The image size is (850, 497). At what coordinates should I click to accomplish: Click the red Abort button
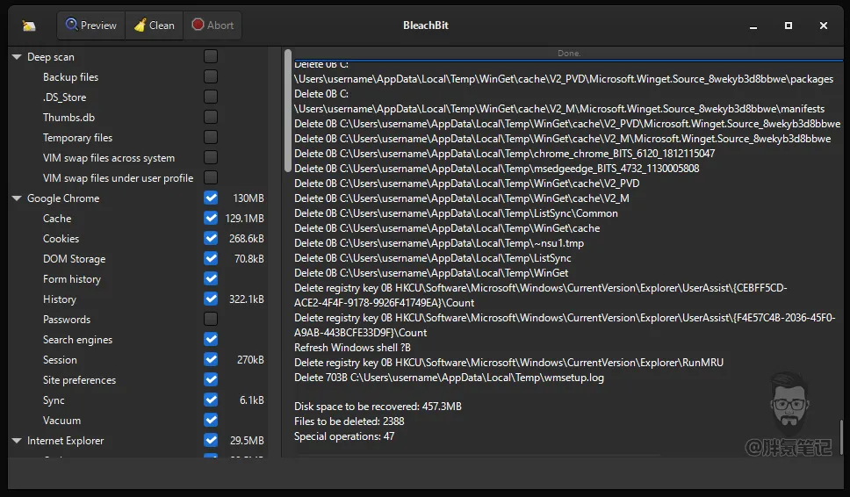212,25
